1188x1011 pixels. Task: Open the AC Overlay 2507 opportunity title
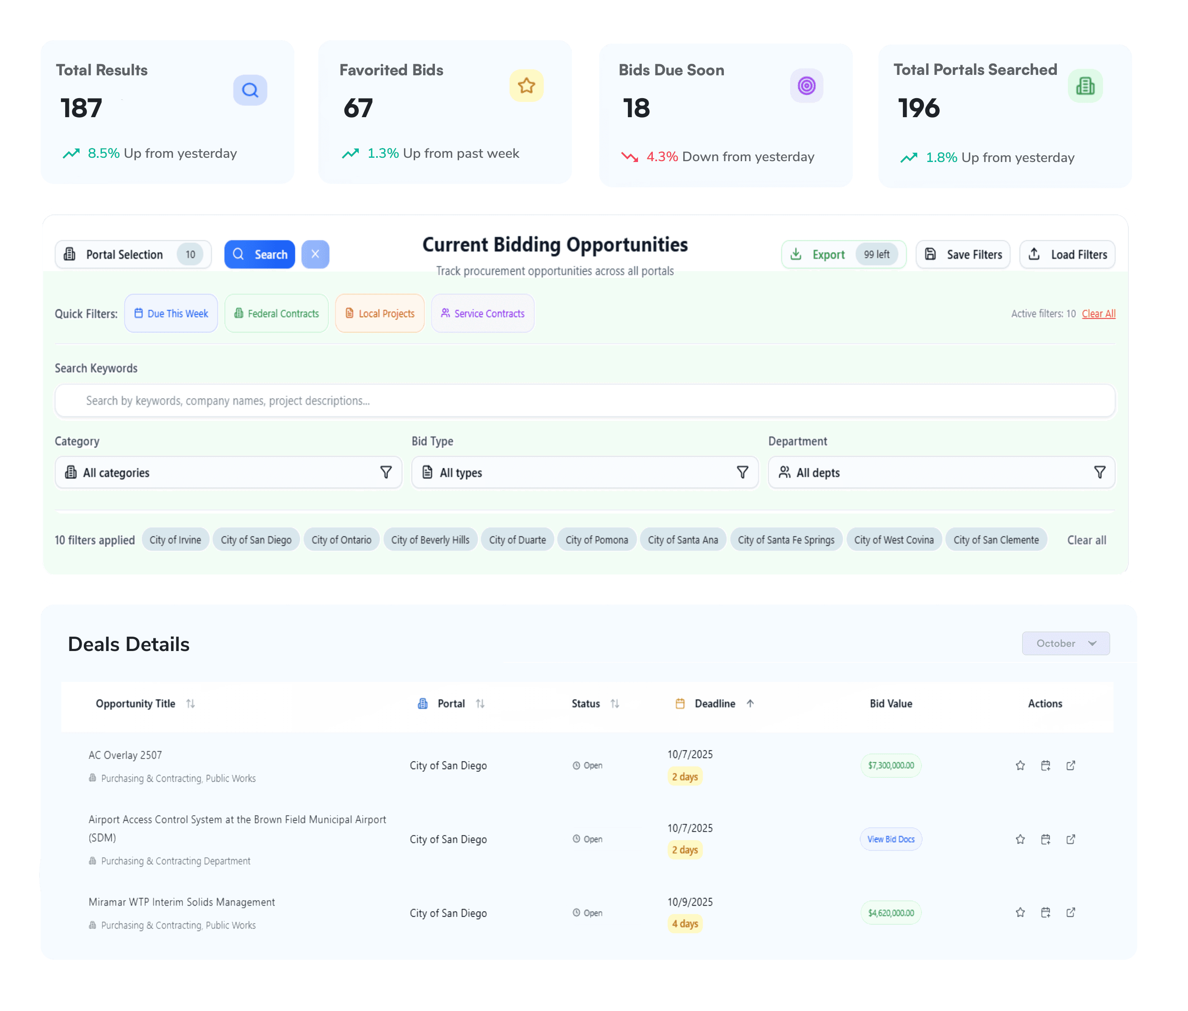coord(125,756)
